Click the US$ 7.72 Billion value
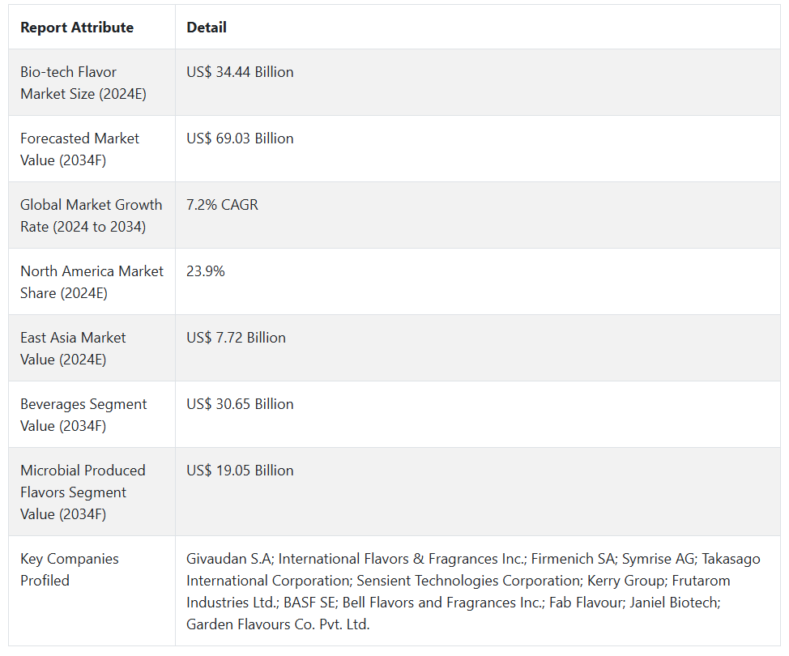 tap(236, 338)
